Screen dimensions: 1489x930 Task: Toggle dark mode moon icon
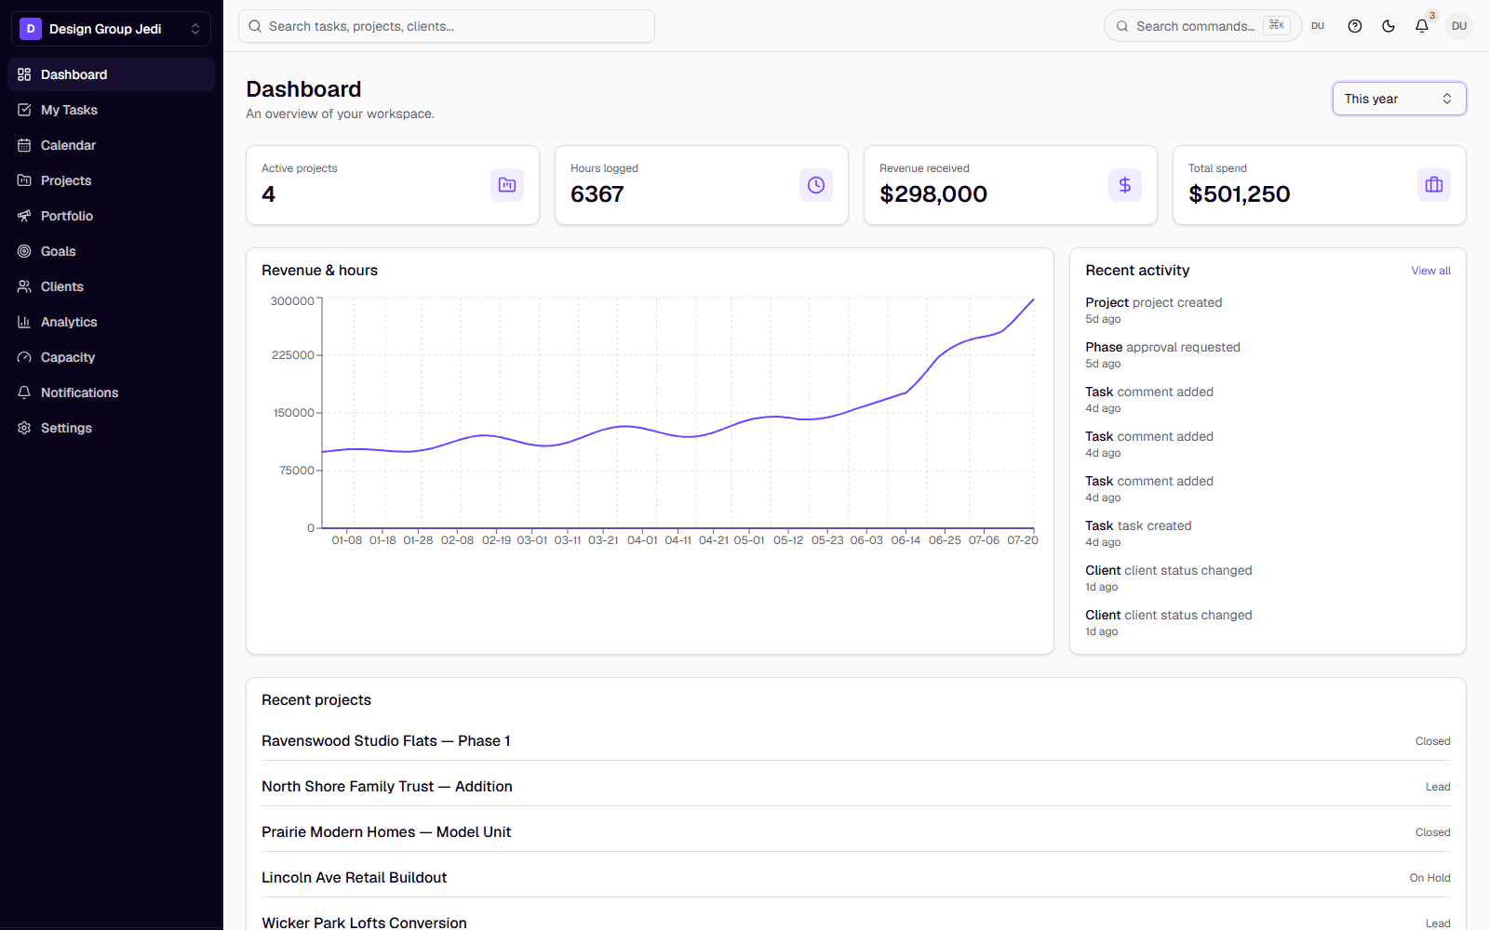click(x=1388, y=26)
